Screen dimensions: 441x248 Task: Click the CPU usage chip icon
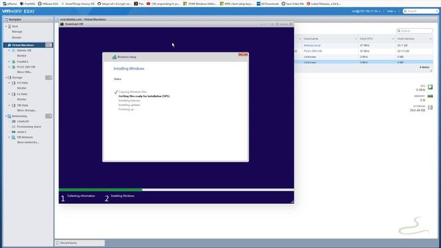(x=430, y=87)
